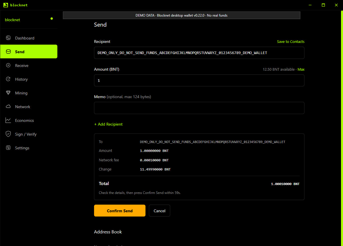Add another recipient with + Add Recipient
Viewport: 343px width, 246px height.
(108, 124)
